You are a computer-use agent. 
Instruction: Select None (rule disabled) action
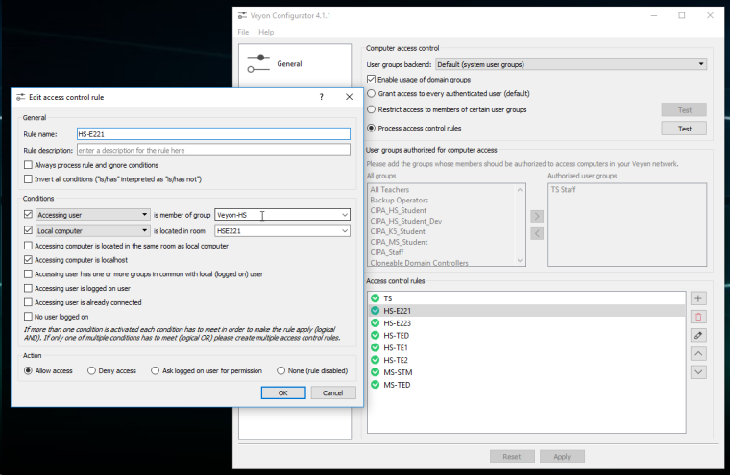coord(280,370)
